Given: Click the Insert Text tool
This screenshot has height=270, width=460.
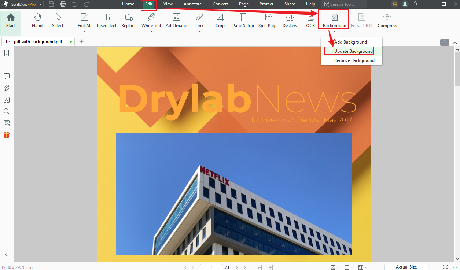Looking at the screenshot, I should coord(107,21).
